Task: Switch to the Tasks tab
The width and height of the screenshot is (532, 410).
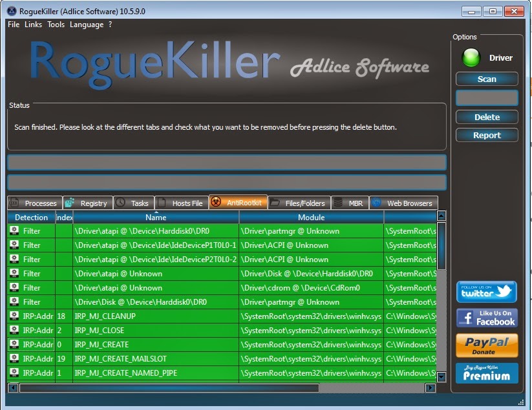Action: click(x=134, y=203)
